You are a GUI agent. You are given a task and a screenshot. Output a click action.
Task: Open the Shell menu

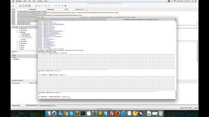(25, 1)
